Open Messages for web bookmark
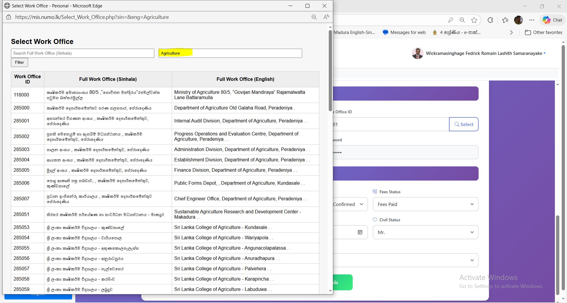Image resolution: width=567 pixels, height=303 pixels. pyautogui.click(x=404, y=32)
